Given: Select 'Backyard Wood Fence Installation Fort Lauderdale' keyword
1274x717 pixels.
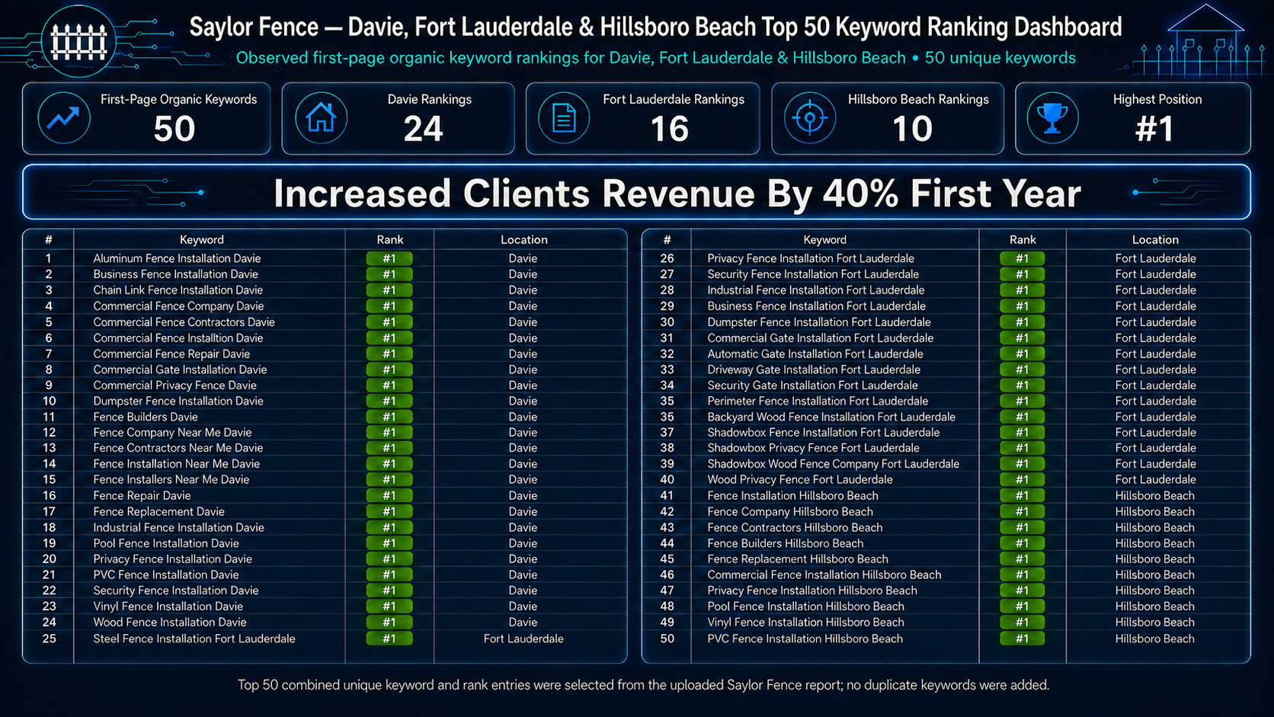Looking at the screenshot, I should click(831, 417).
